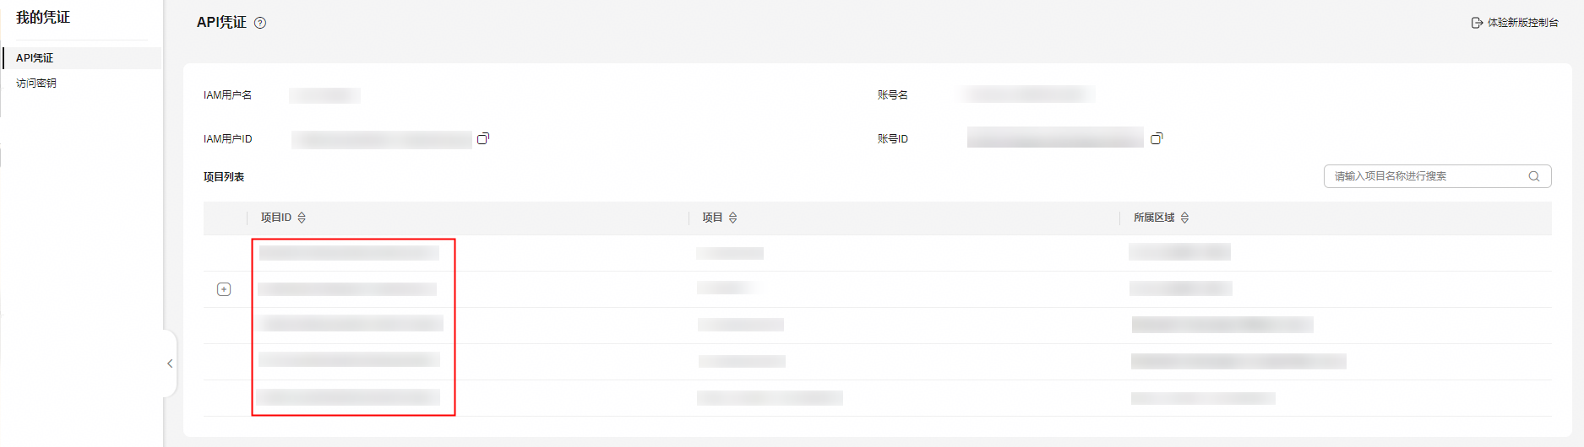The height and width of the screenshot is (447, 1584).
Task: Copy the 账号ID value
Action: point(1157,138)
